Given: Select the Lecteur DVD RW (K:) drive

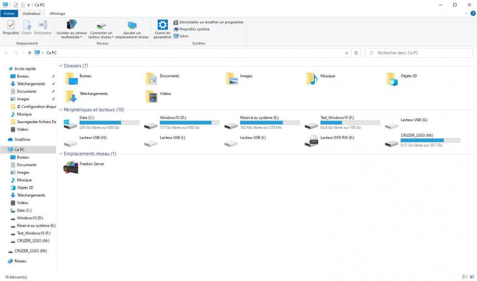Looking at the screenshot, I should [x=313, y=140].
